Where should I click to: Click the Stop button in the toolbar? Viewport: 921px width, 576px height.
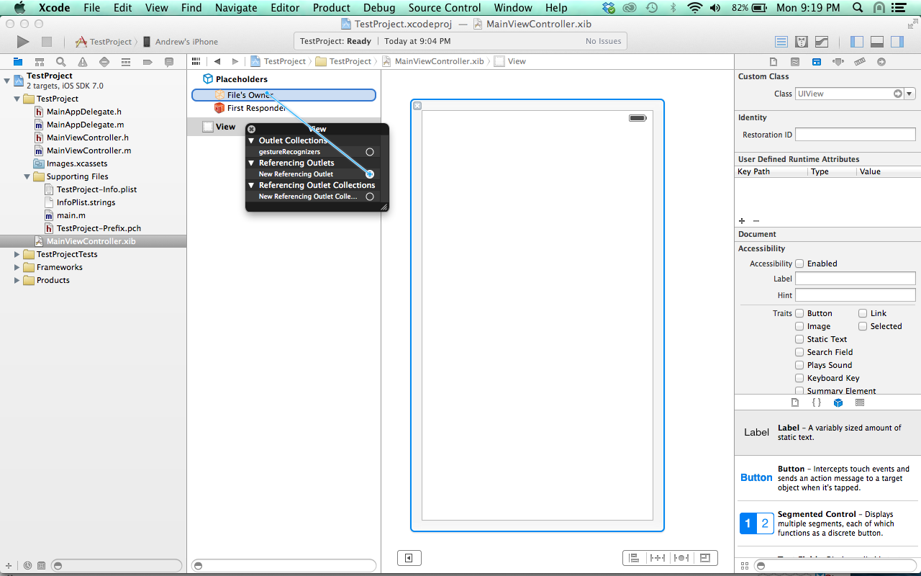click(x=46, y=42)
